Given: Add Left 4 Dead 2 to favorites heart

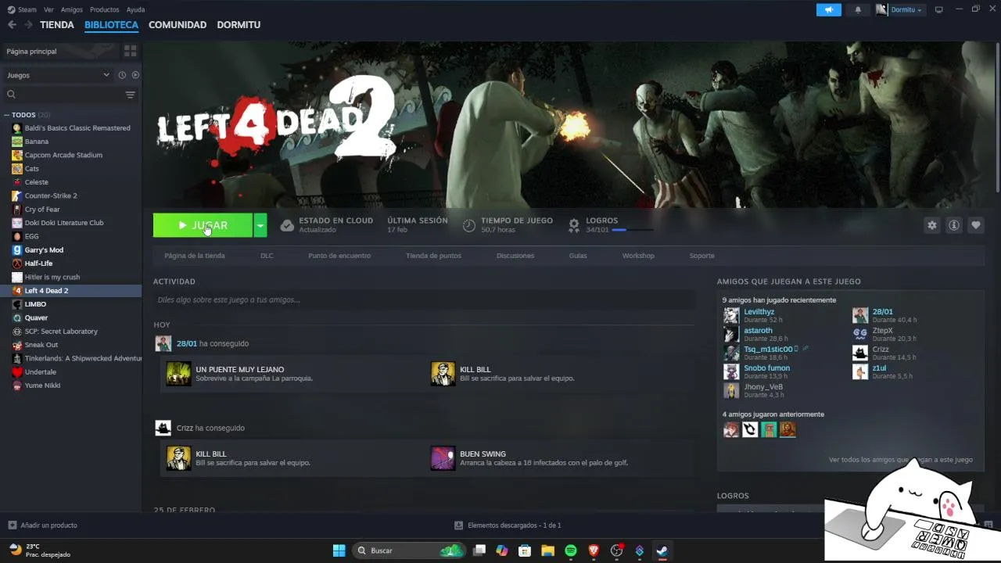Looking at the screenshot, I should (x=976, y=225).
